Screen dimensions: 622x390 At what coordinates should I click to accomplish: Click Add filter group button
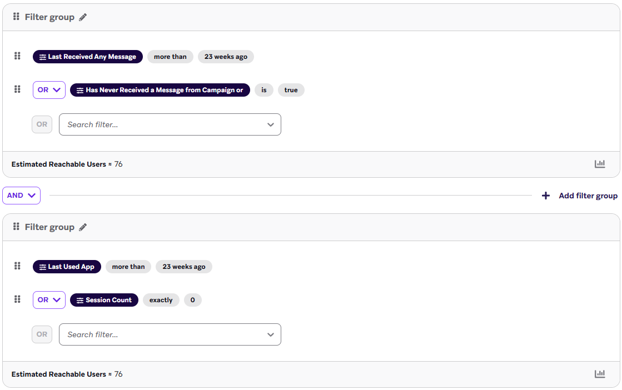coord(580,196)
